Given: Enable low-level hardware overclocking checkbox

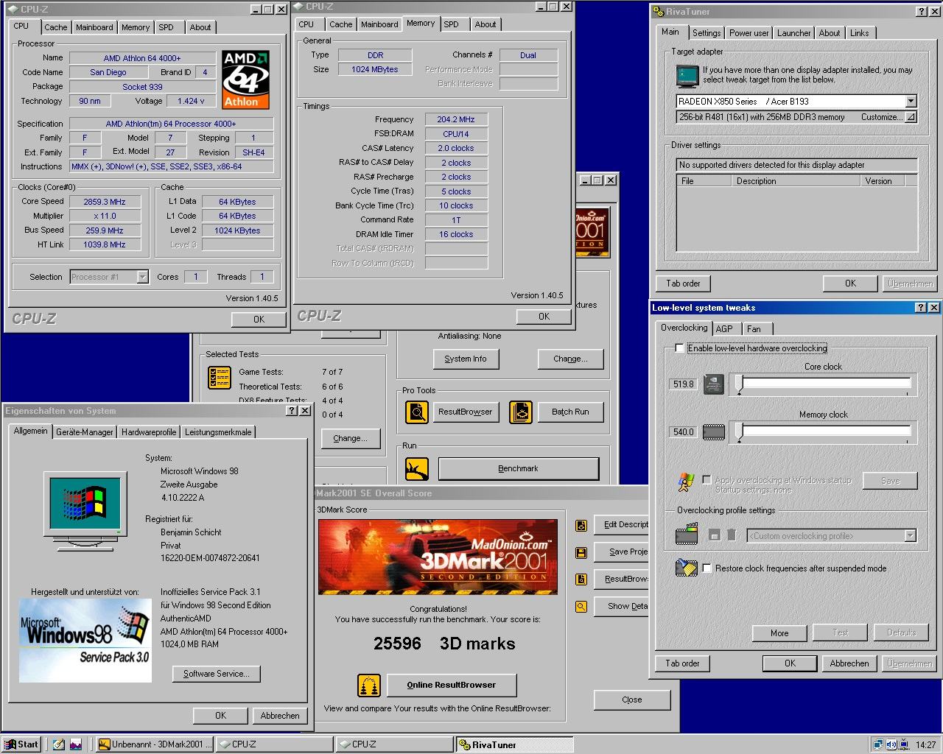Looking at the screenshot, I should click(679, 348).
